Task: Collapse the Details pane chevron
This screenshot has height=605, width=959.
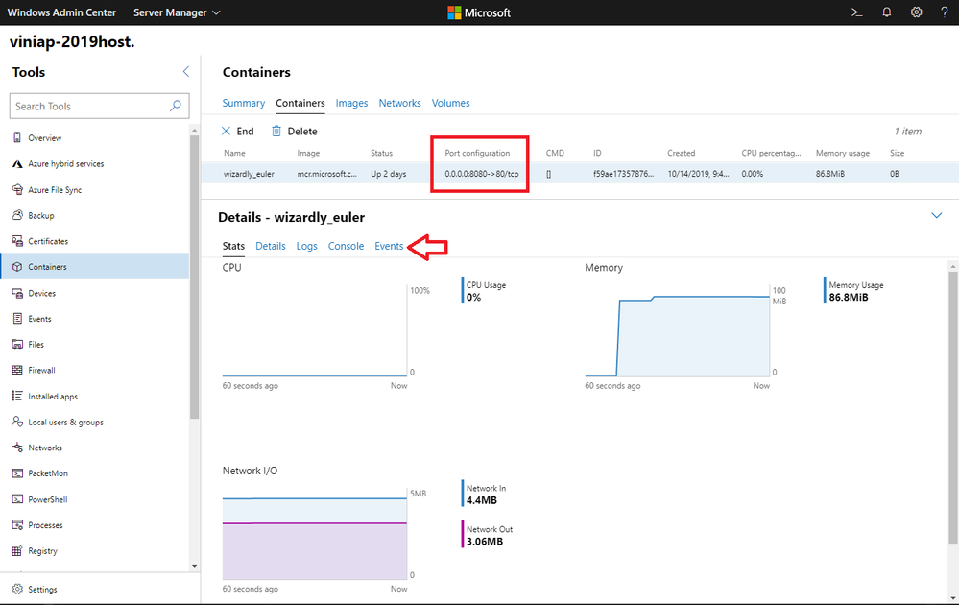Action: coord(936,215)
